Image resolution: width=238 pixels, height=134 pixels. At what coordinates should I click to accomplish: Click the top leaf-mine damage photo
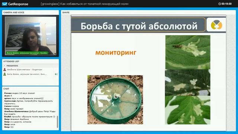188,52
